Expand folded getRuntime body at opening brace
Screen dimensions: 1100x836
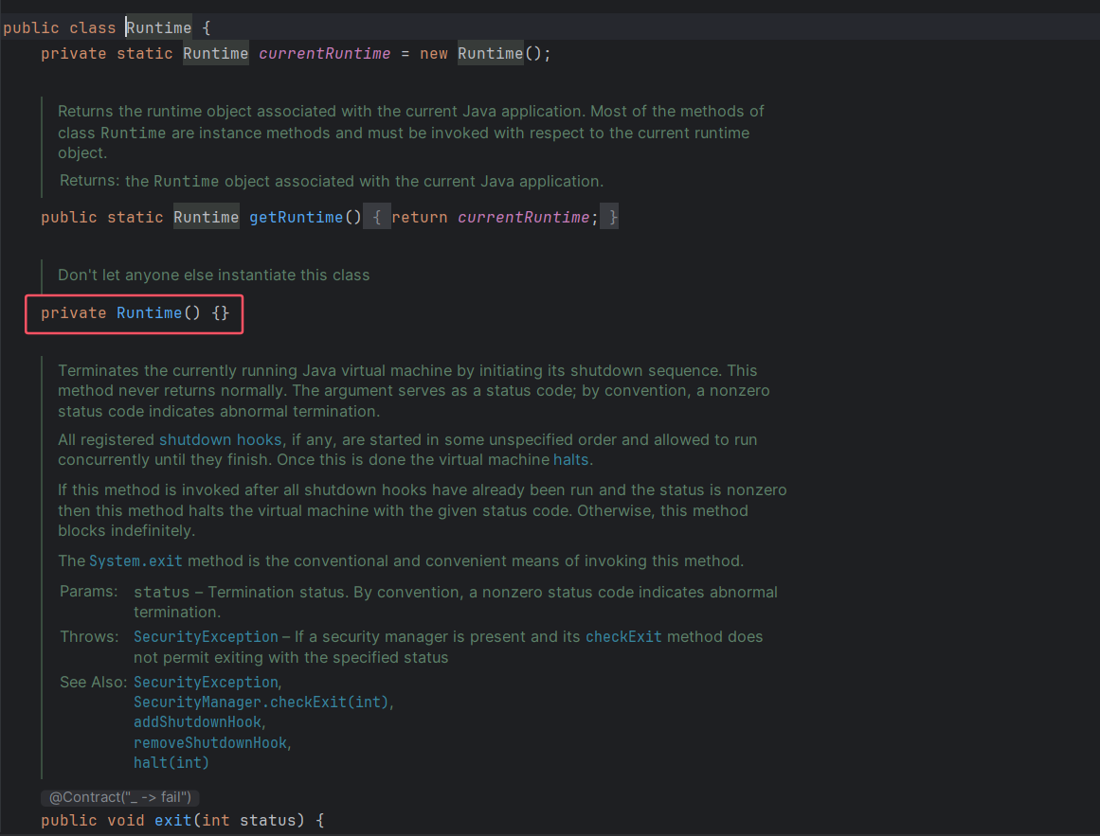[376, 218]
